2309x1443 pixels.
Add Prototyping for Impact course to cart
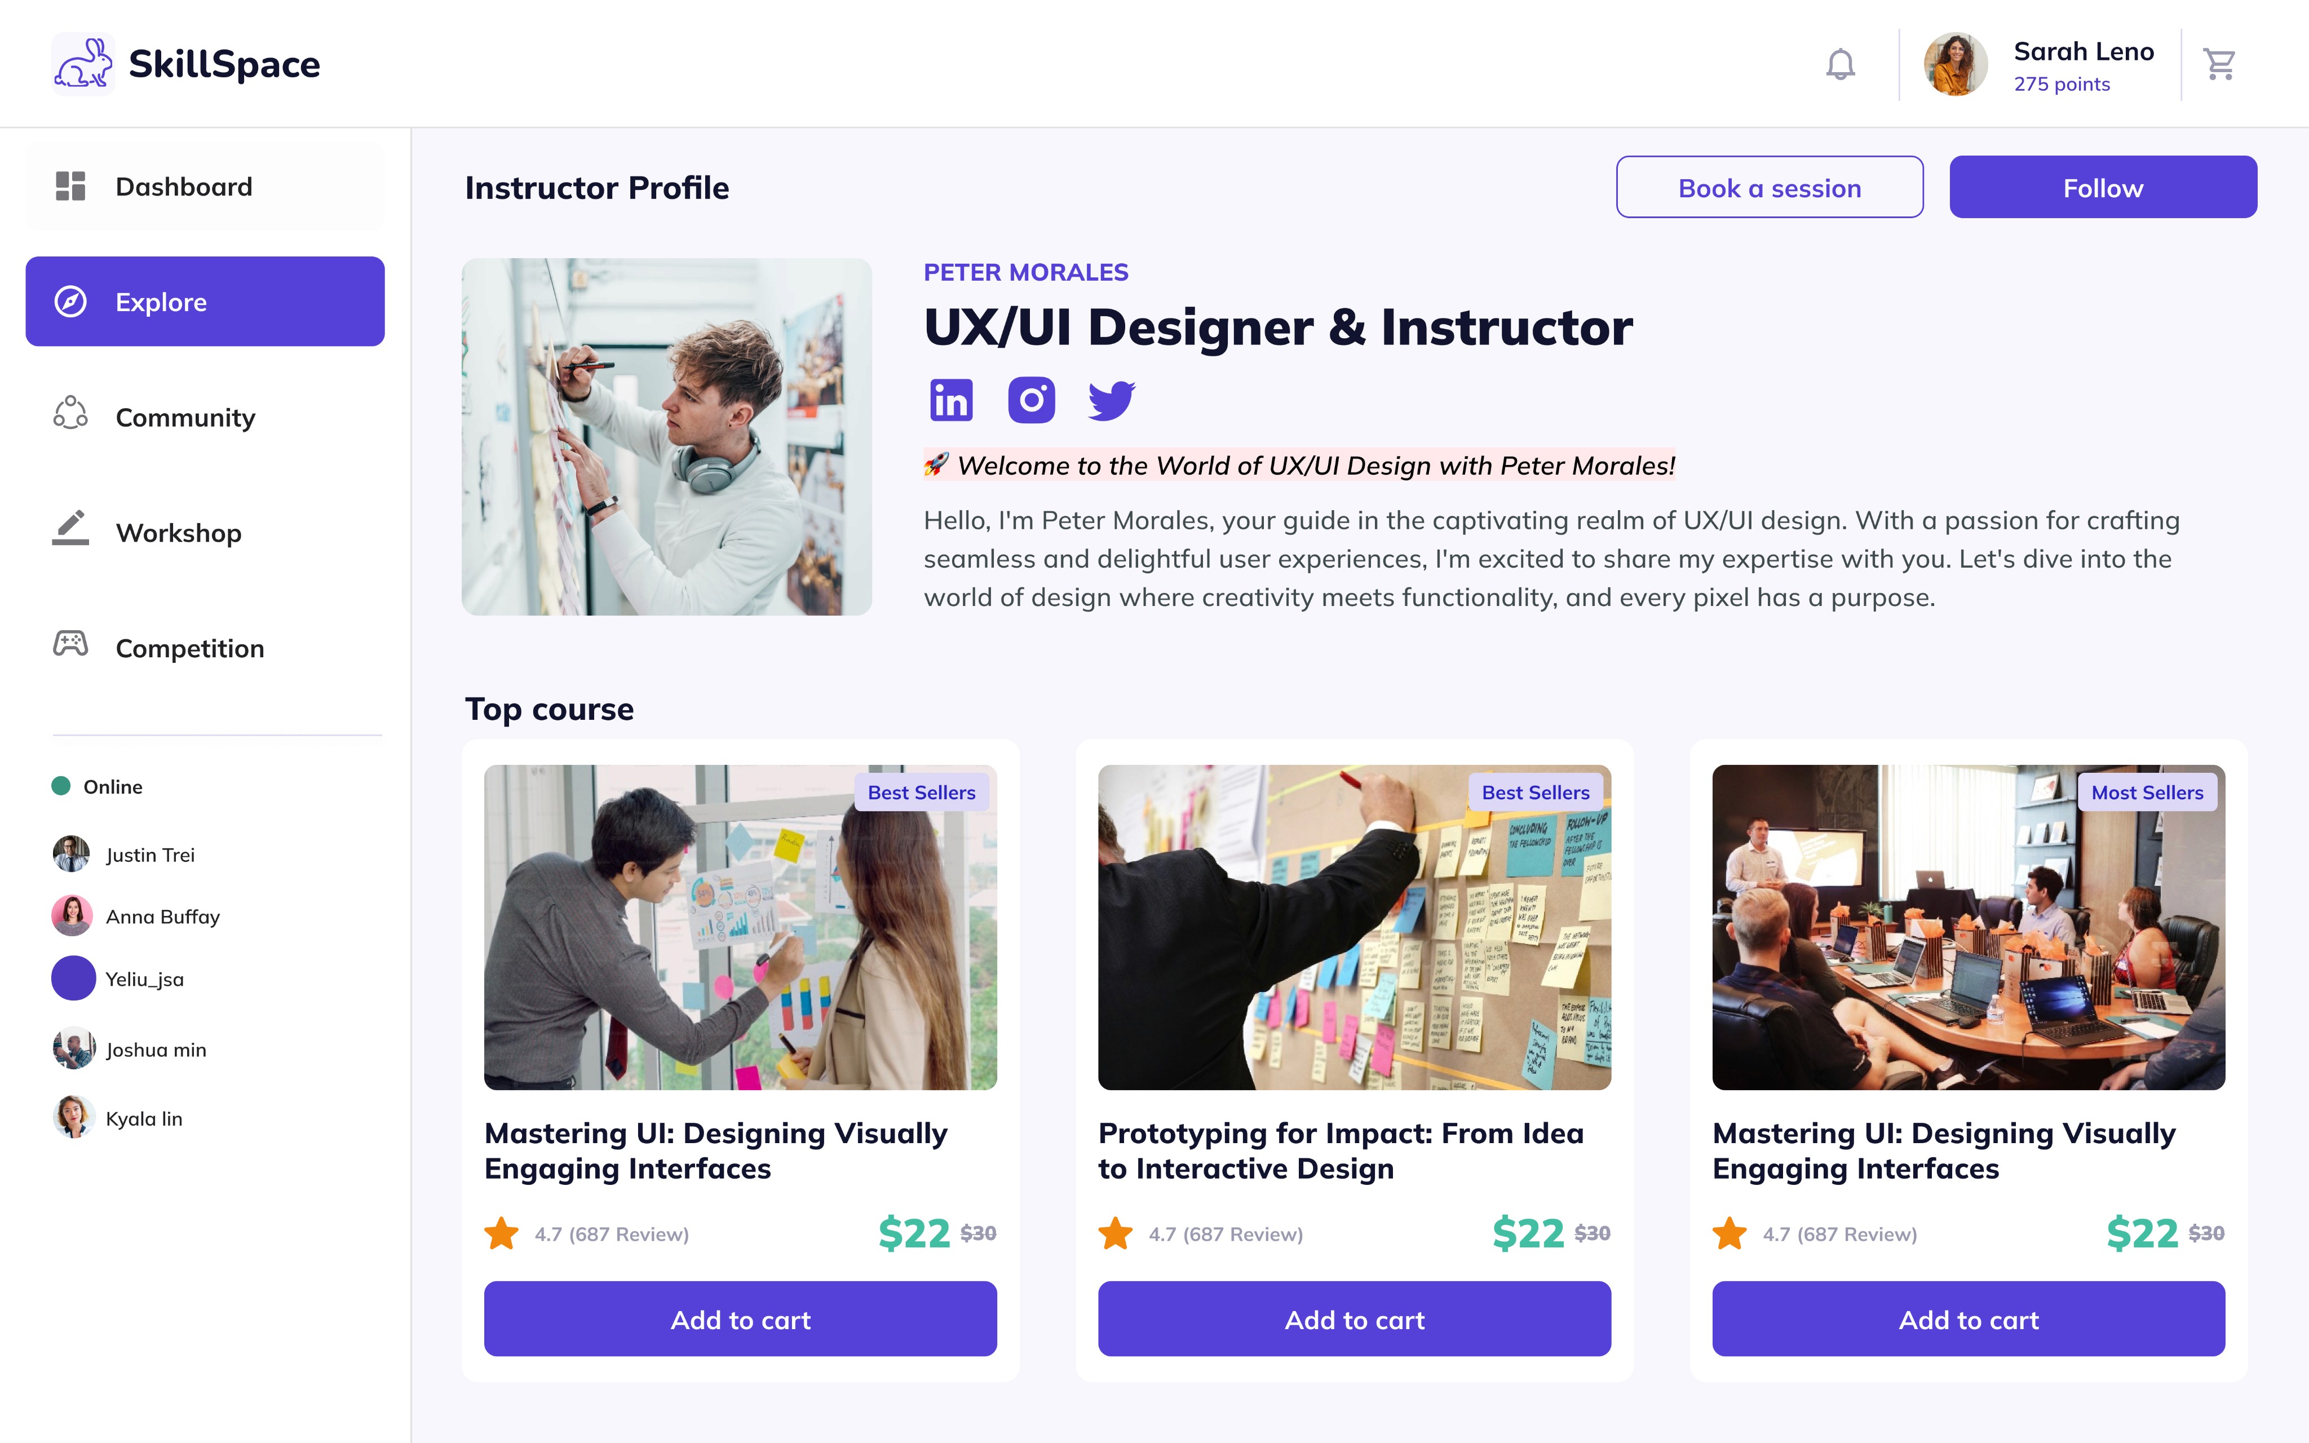click(x=1354, y=1319)
